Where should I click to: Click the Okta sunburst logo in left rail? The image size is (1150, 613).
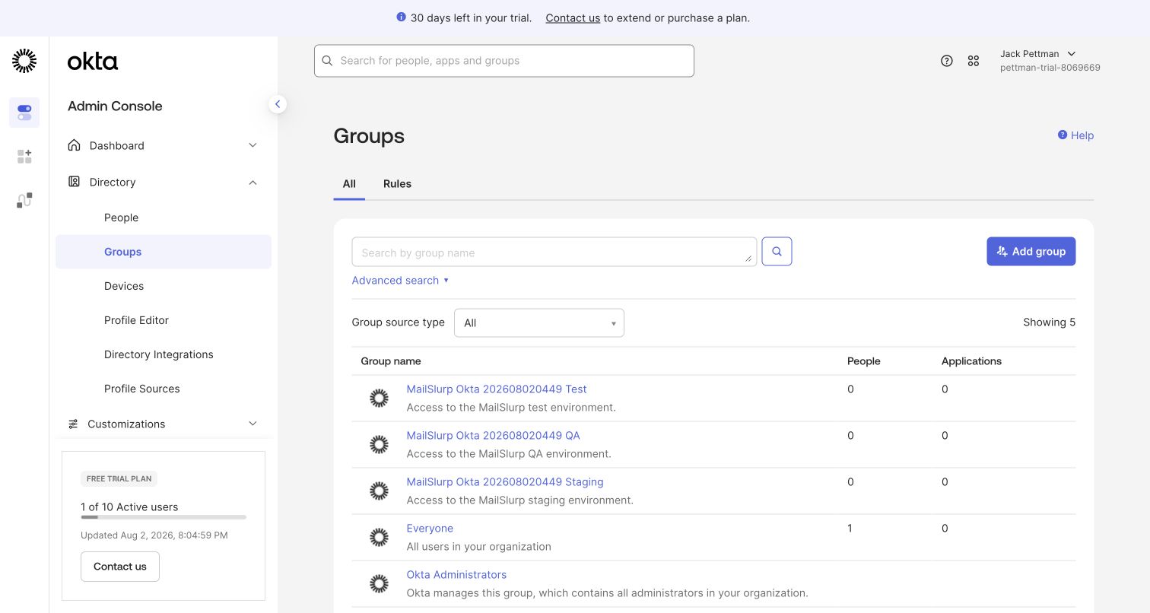pyautogui.click(x=24, y=61)
